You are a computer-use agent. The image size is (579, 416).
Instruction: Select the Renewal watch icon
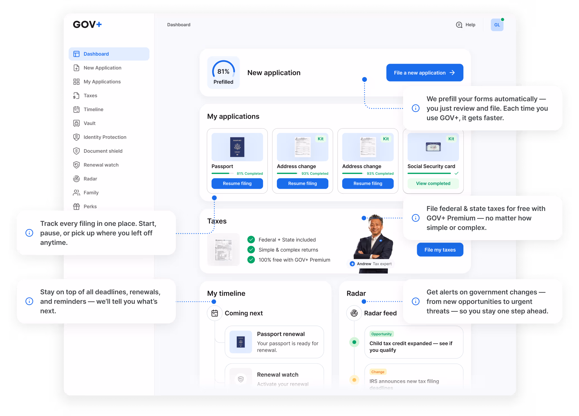click(76, 165)
